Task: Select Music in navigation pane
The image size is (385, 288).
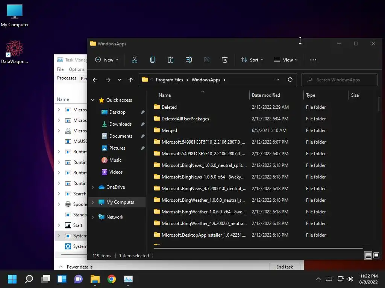Action: click(115, 160)
